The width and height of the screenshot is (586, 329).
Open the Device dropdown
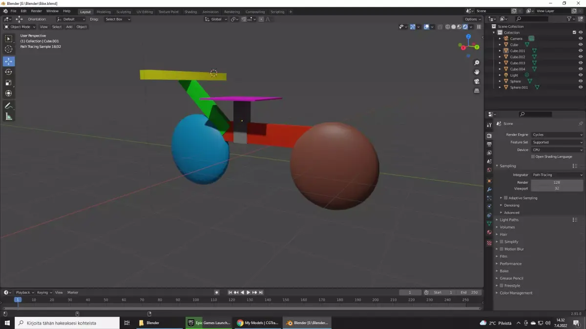[x=557, y=150]
